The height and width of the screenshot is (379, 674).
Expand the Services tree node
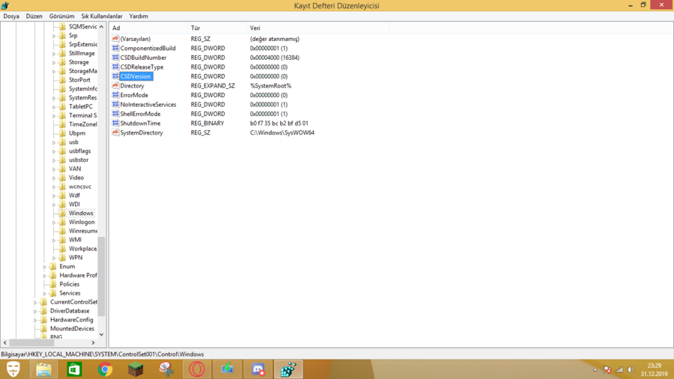pos(44,294)
